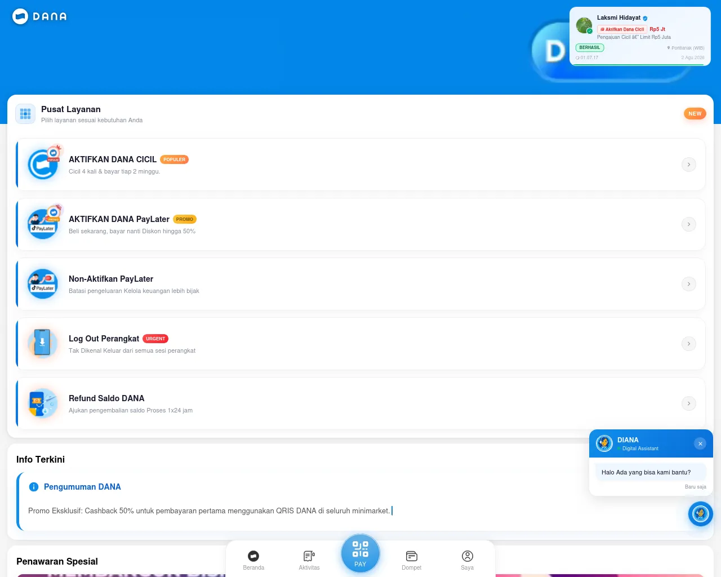Switch to Aktivitas tab
The image size is (721, 577).
[309, 561]
